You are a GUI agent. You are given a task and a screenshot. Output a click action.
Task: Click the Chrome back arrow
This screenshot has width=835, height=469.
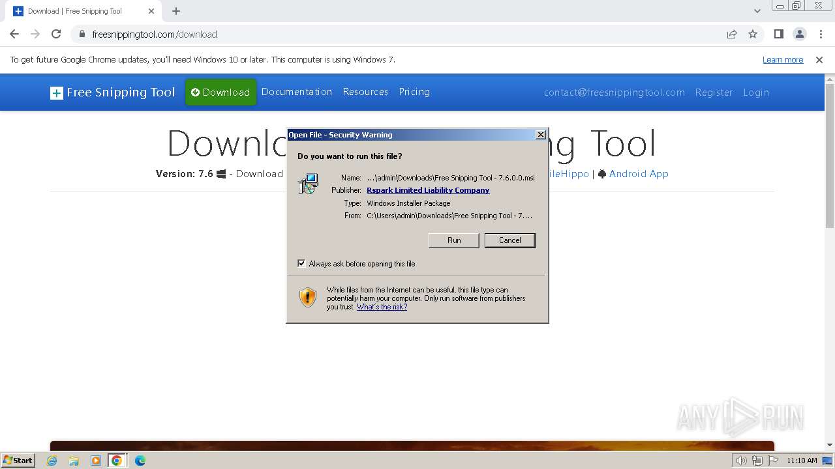tap(14, 34)
